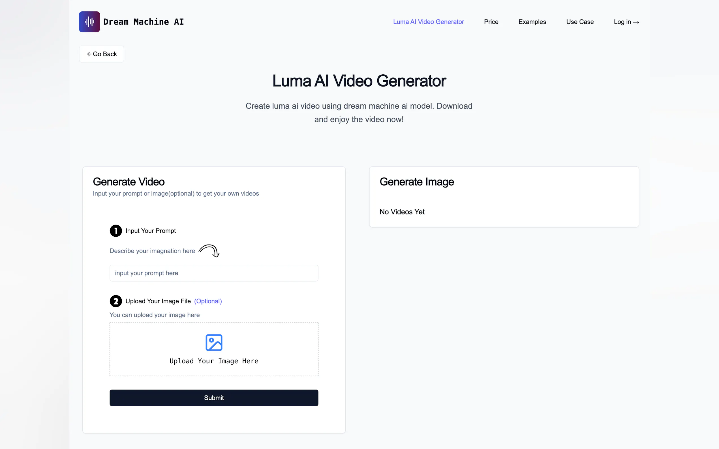Viewport: 719px width, 449px height.
Task: Click the Generate Video heading
Action: coord(129,182)
